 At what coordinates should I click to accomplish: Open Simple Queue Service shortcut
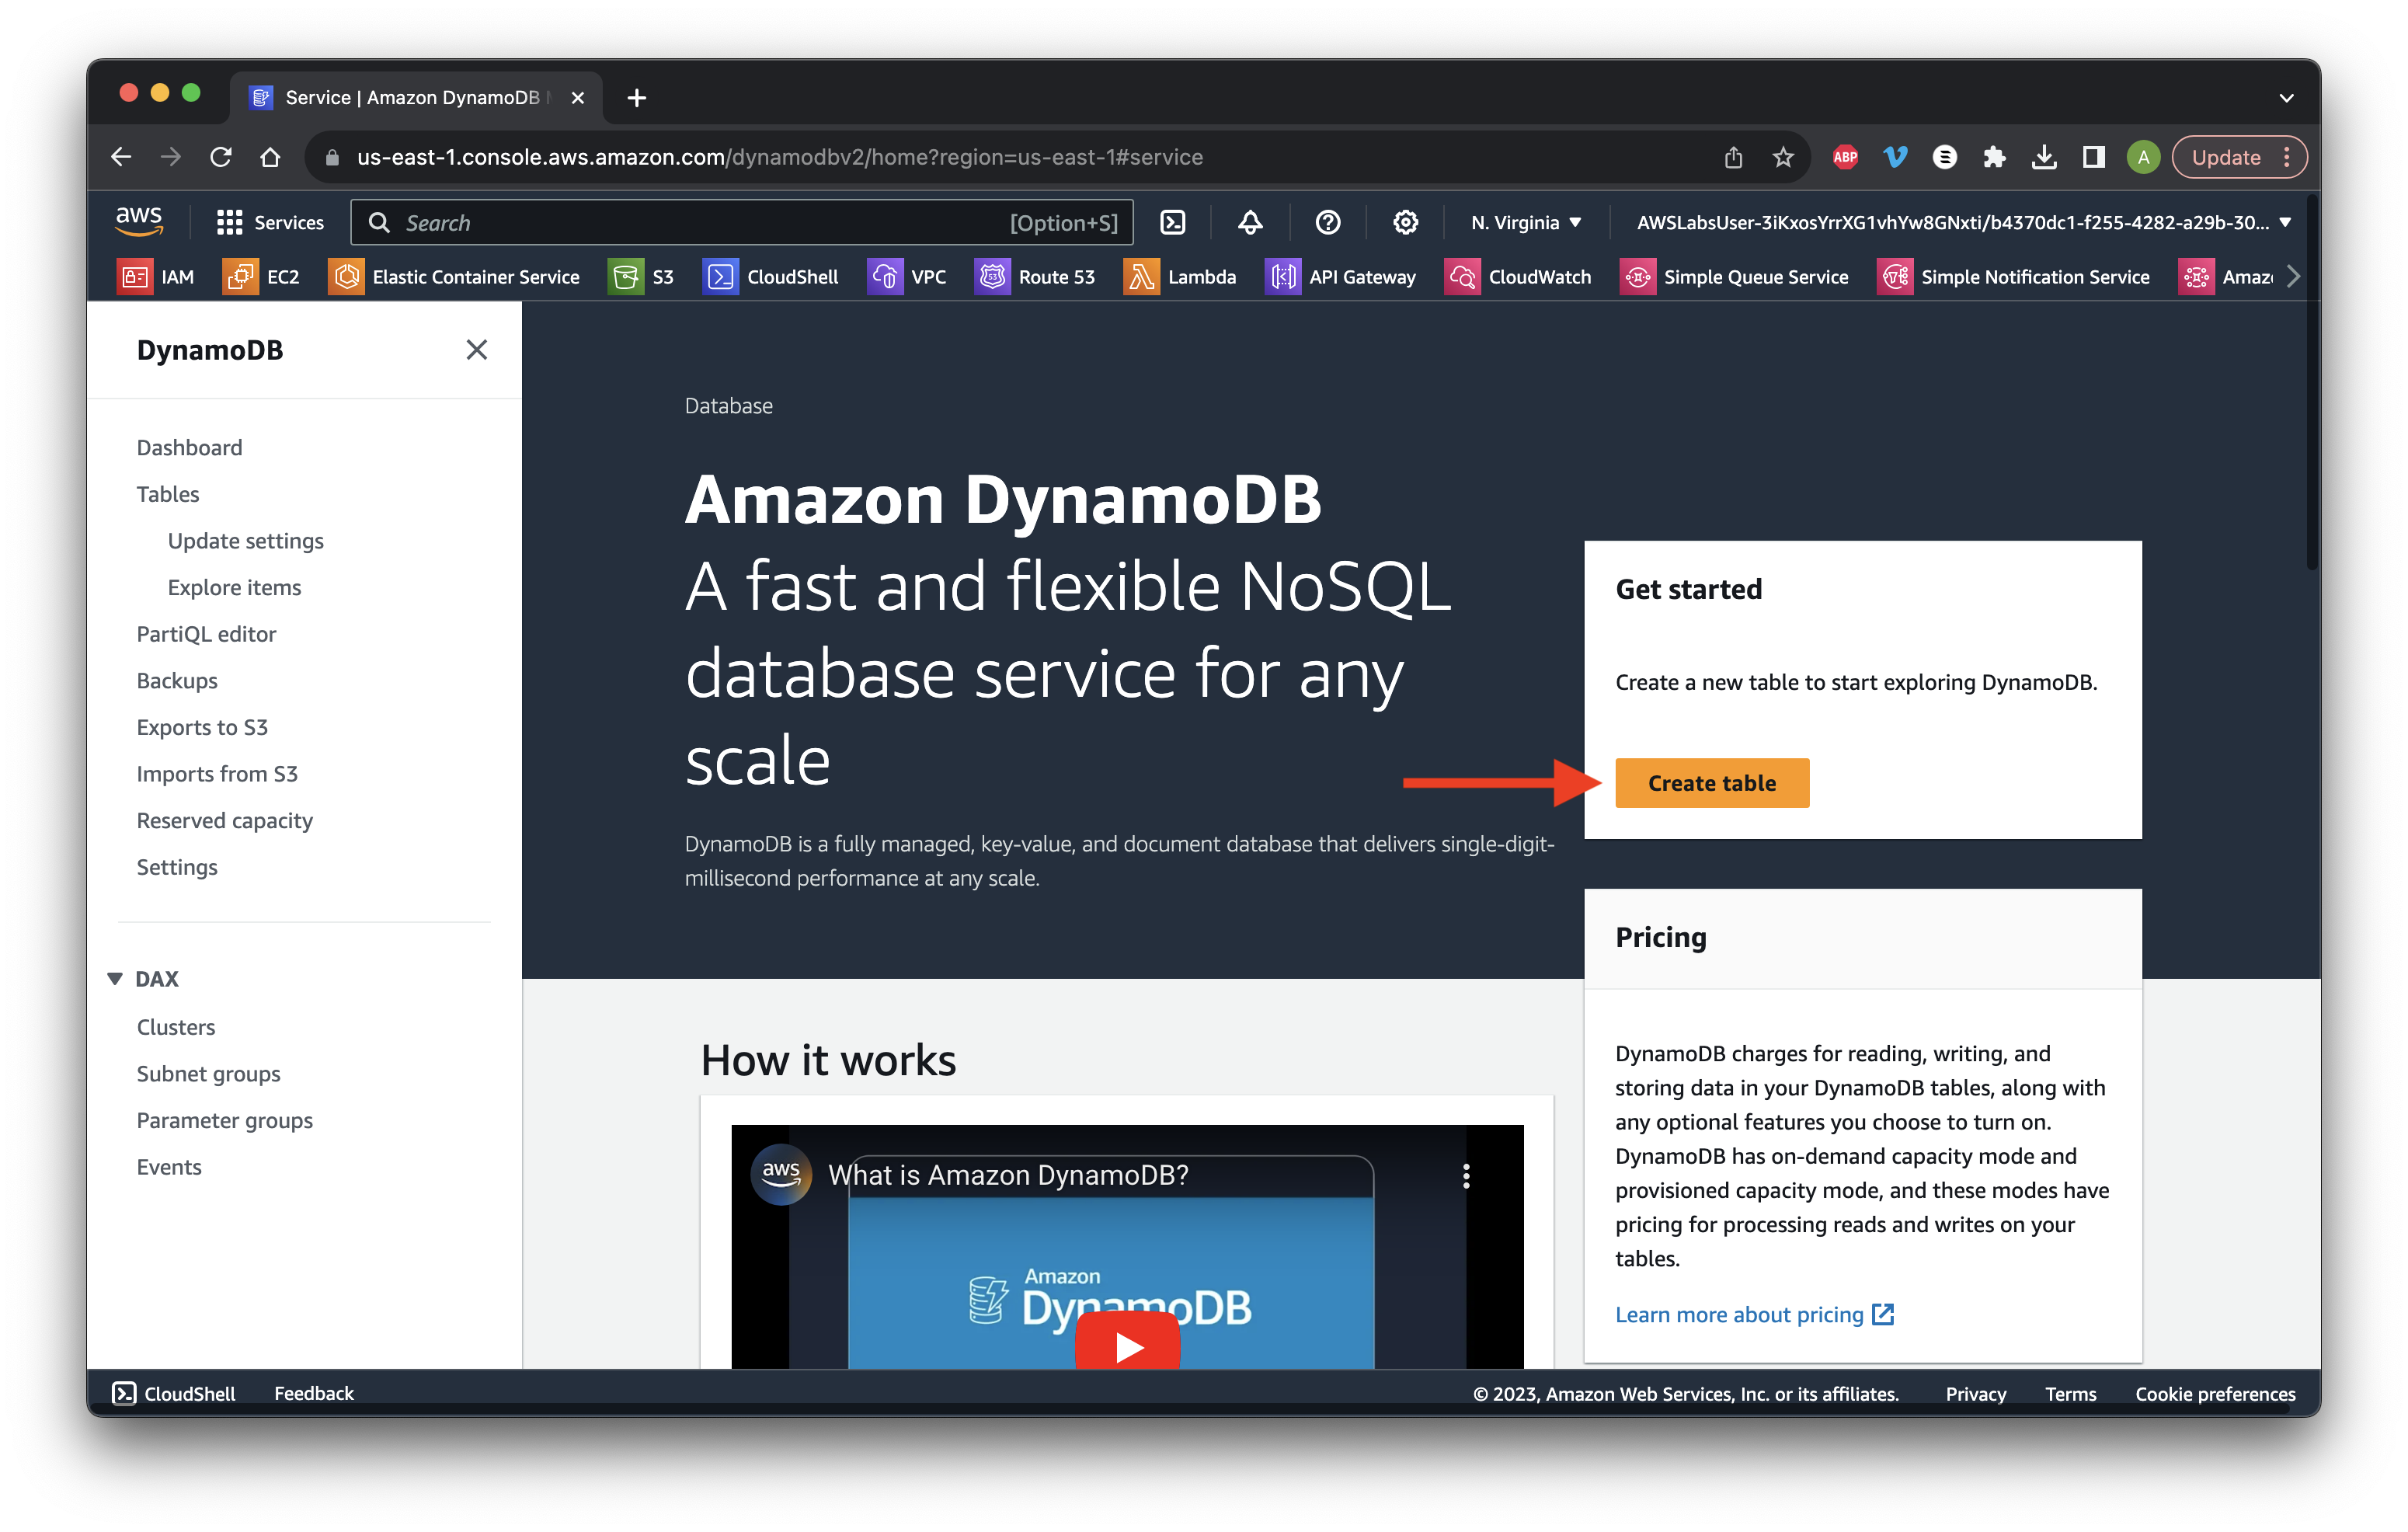[x=1734, y=277]
